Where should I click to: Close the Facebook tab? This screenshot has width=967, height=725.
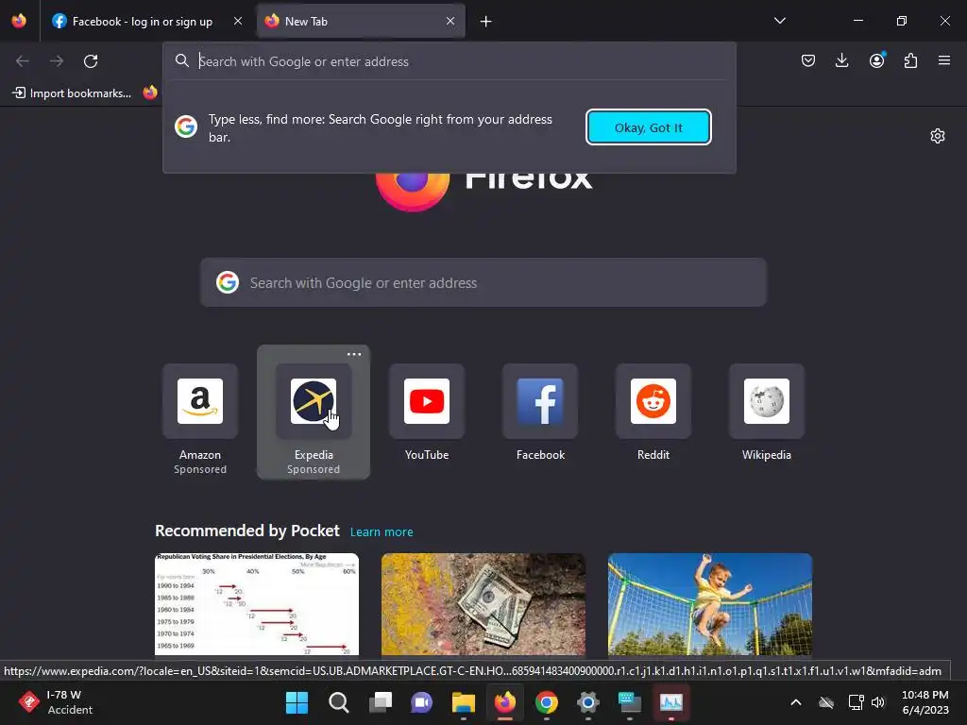click(237, 21)
